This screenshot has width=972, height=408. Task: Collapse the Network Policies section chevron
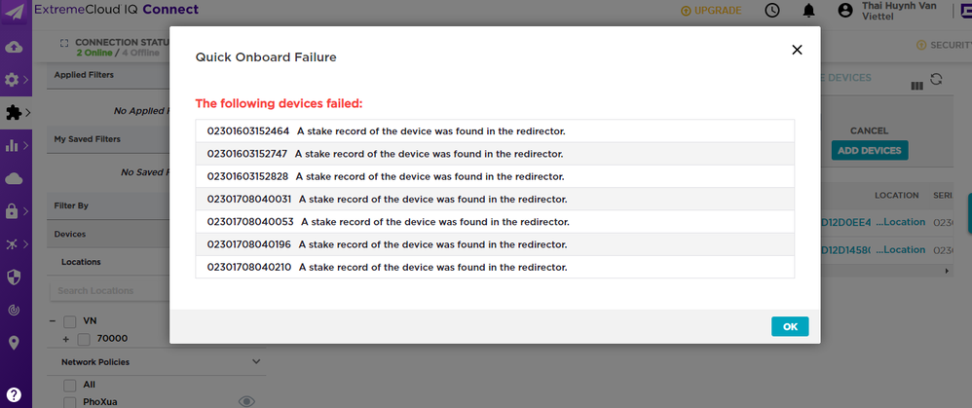point(256,361)
